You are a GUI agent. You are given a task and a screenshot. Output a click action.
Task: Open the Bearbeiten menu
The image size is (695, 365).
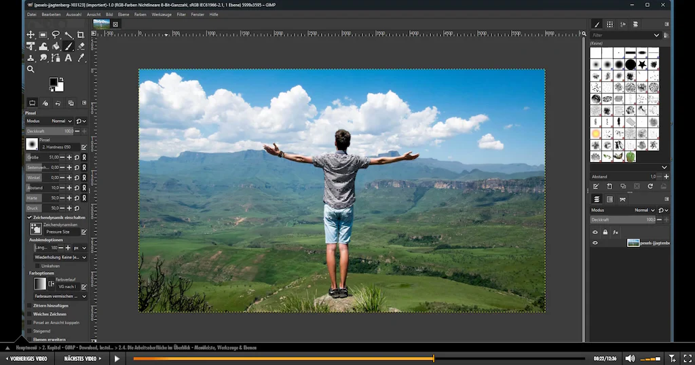point(51,15)
